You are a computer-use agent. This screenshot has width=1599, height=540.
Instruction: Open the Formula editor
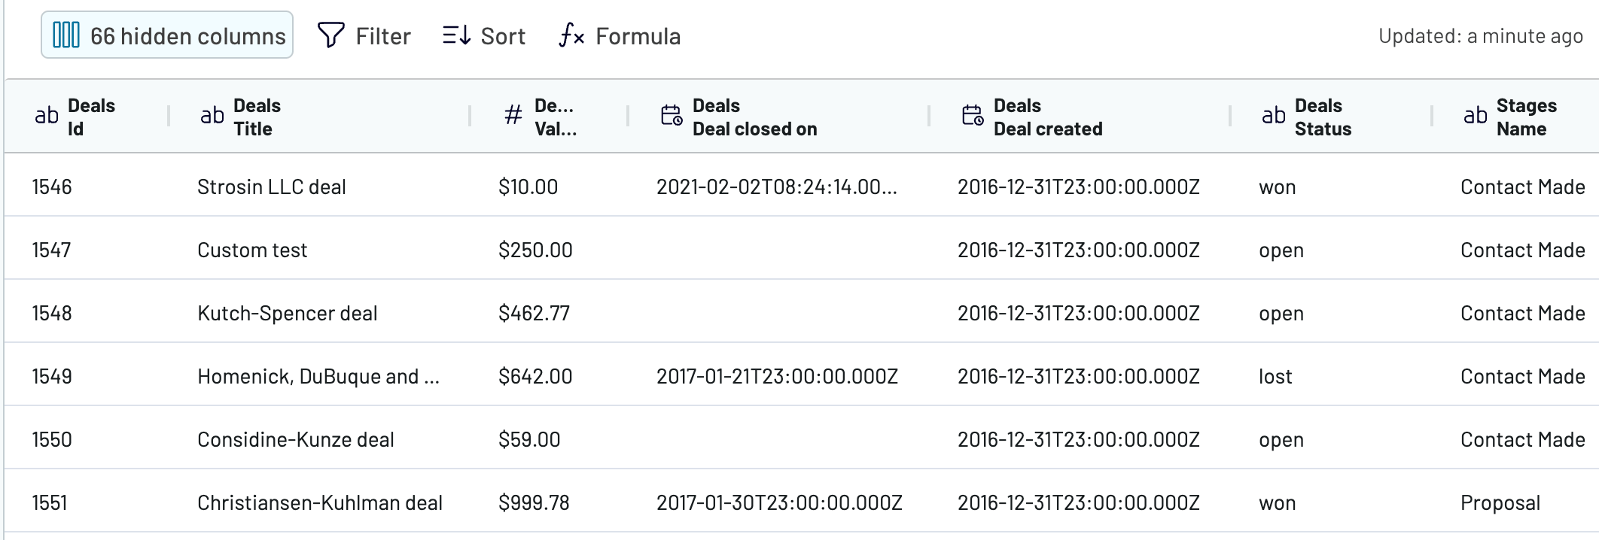(620, 35)
